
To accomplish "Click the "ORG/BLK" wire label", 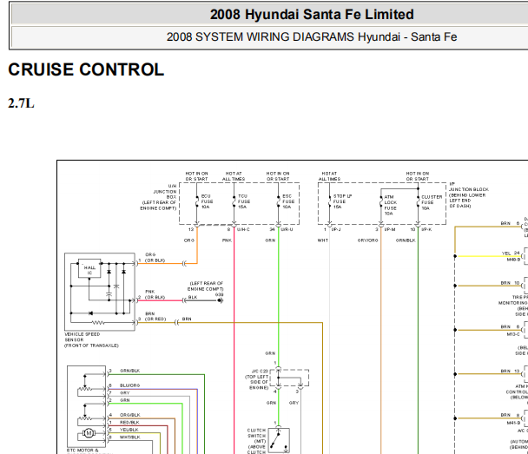I will click(x=130, y=415).
